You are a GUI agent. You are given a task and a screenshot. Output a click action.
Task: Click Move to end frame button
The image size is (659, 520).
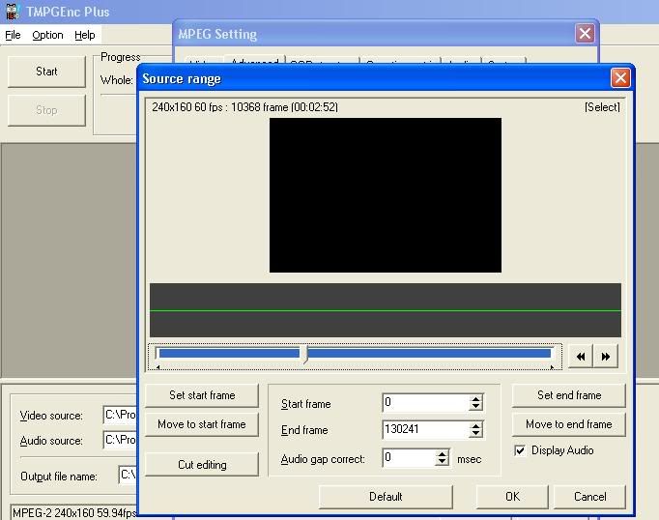coord(568,424)
